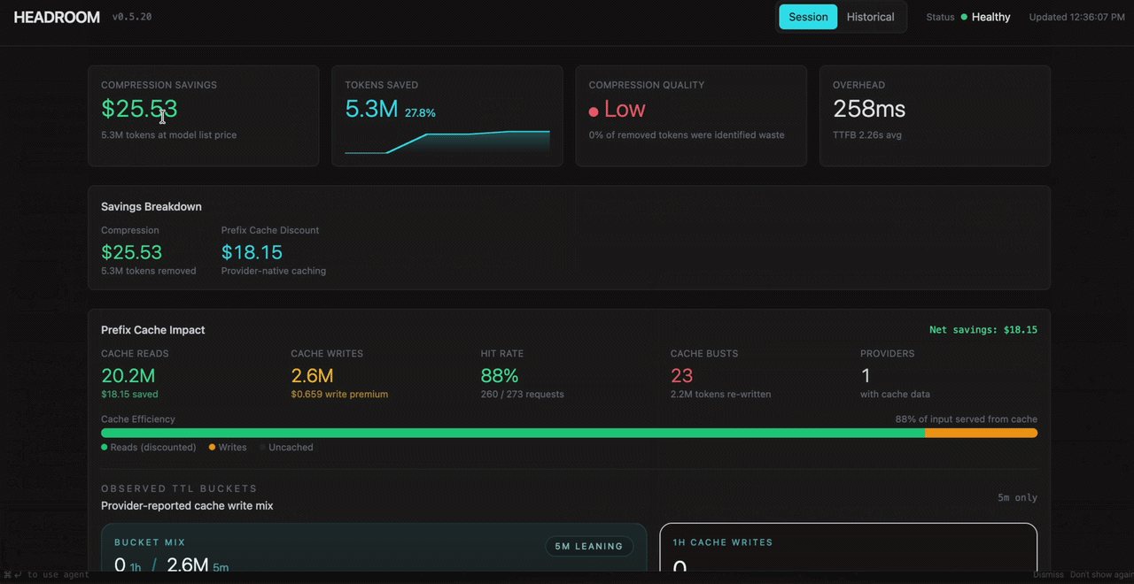Click the 88% hit rate value
The image size is (1134, 584).
tap(500, 376)
